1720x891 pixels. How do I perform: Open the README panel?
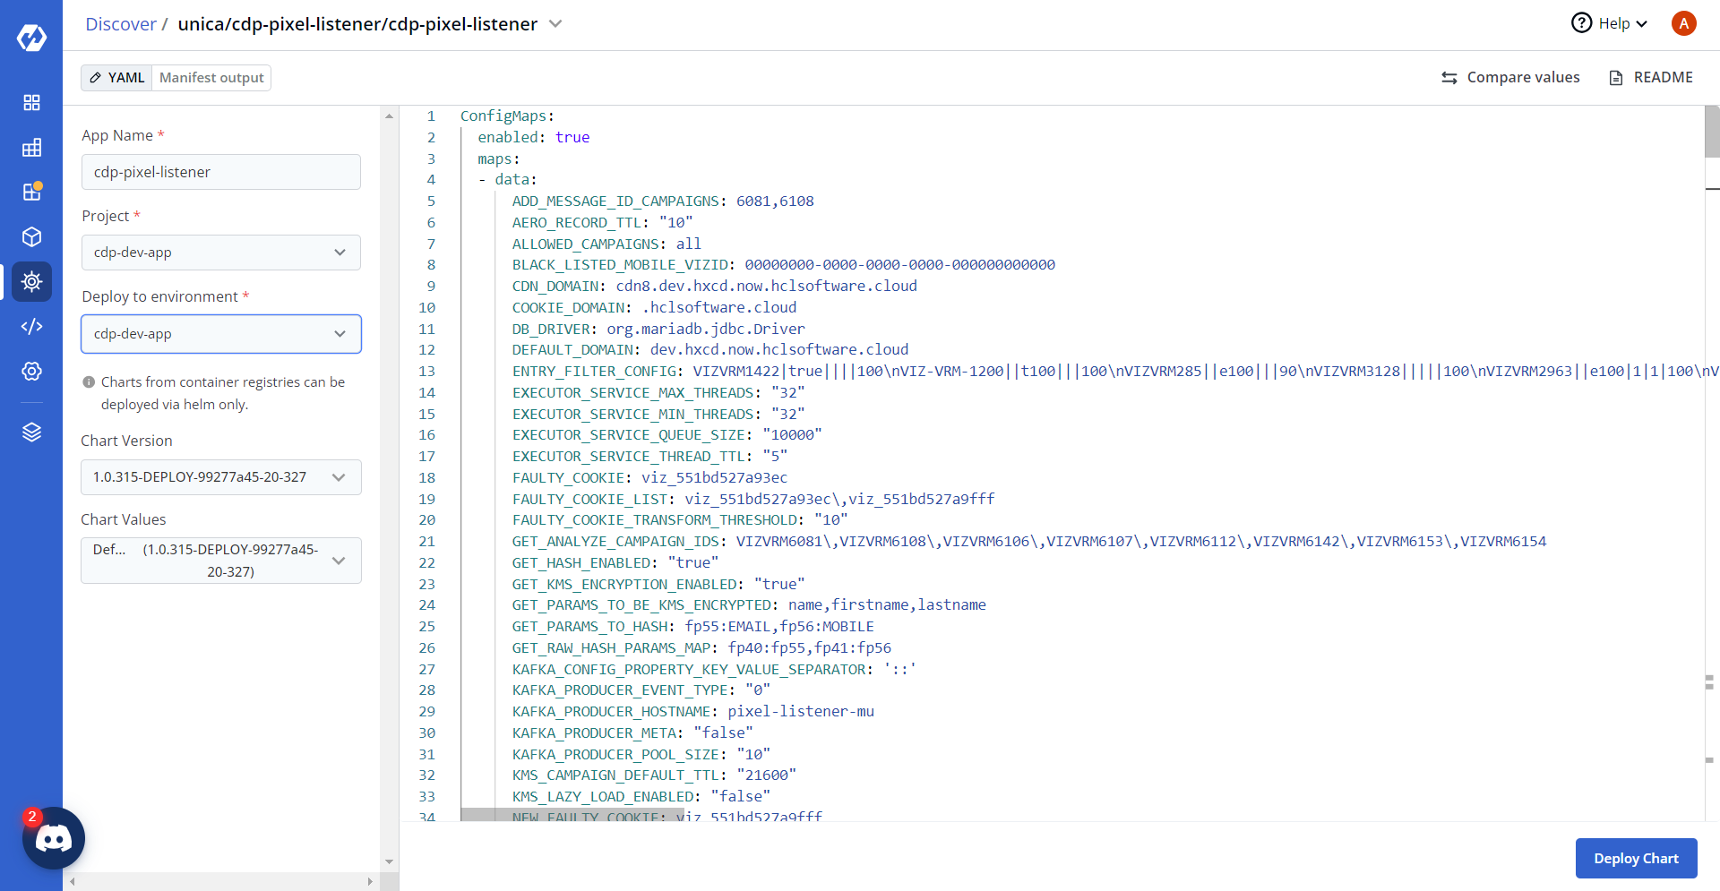point(1651,78)
